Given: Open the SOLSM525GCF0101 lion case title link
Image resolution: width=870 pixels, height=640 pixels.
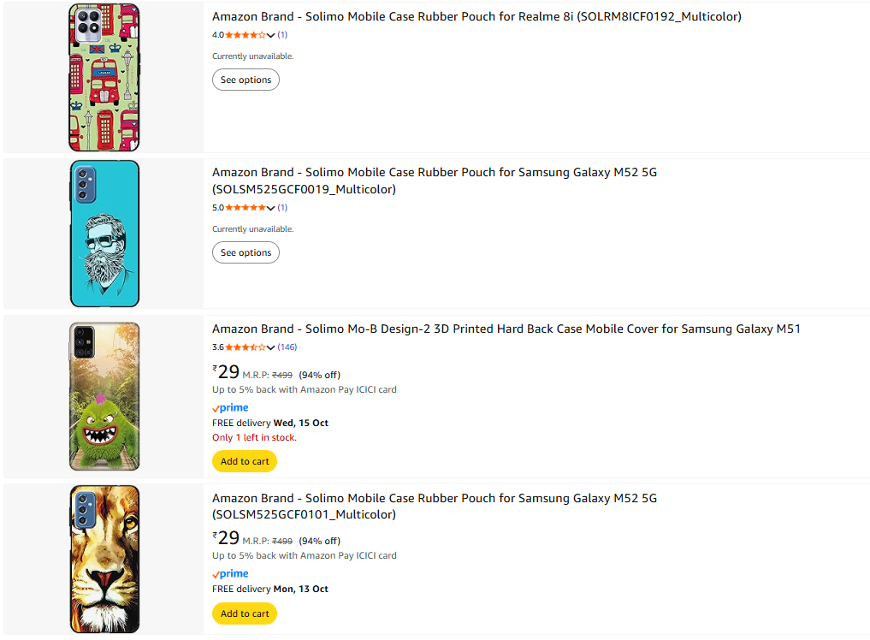Looking at the screenshot, I should (x=435, y=507).
